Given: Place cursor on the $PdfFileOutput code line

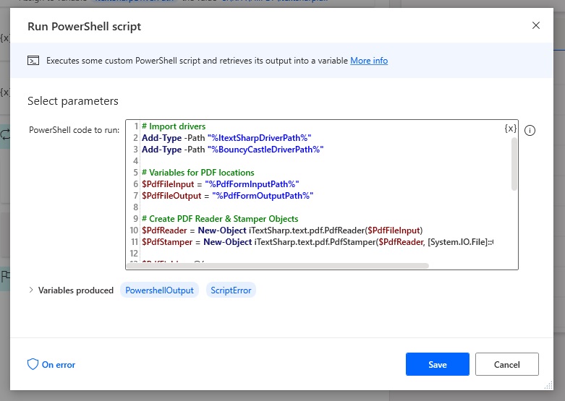Looking at the screenshot, I should [x=227, y=196].
